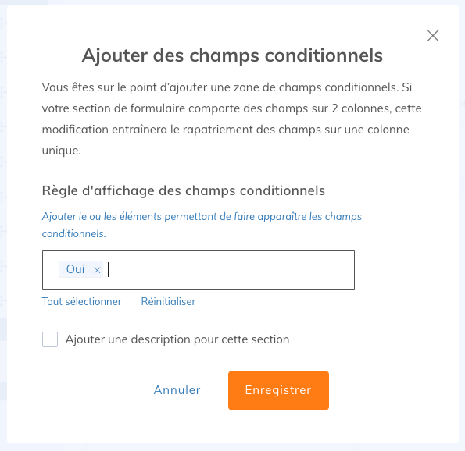The image size is (465, 451).
Task: Cancel with the 'Annuler' button
Action: (x=177, y=390)
